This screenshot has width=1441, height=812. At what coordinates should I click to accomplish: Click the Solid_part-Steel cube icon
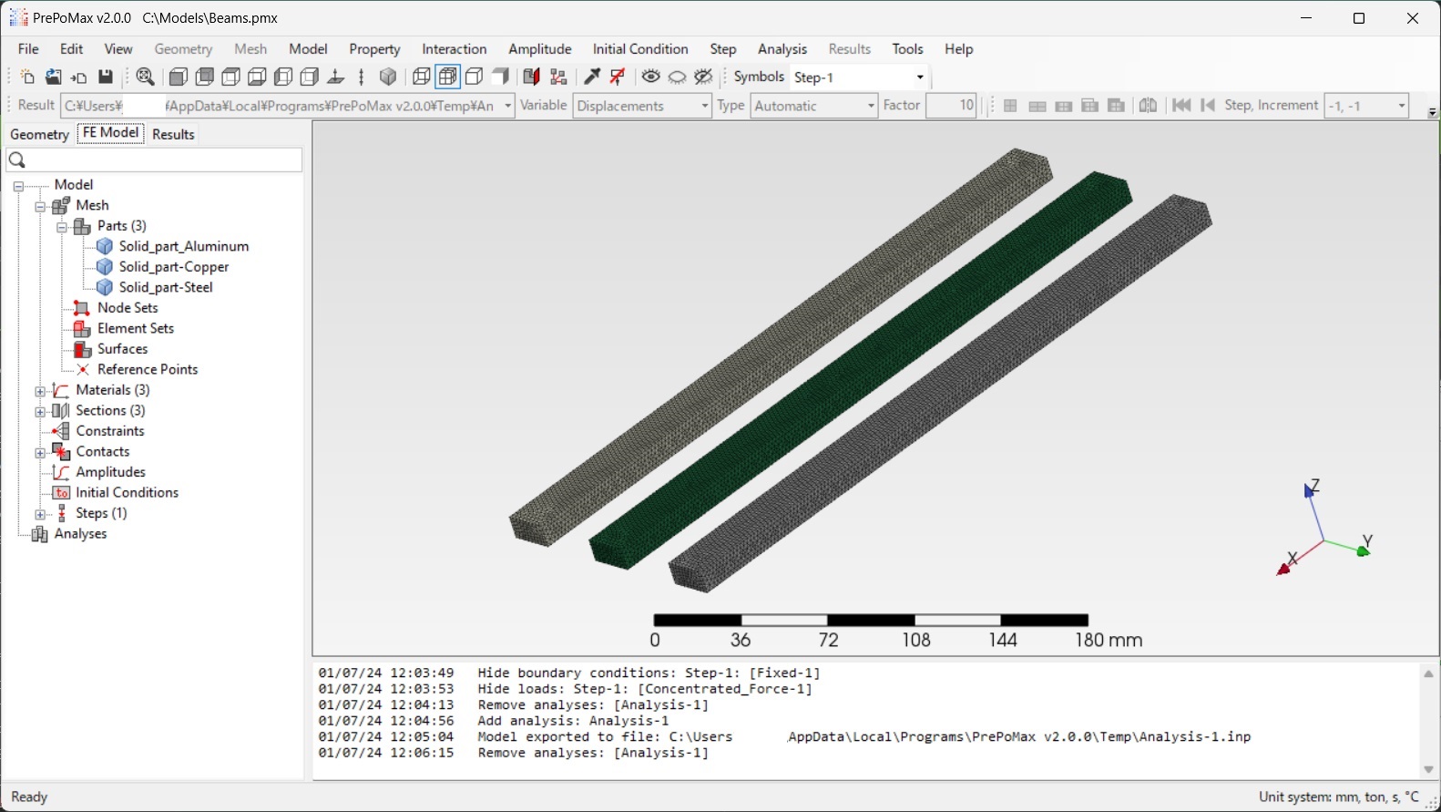[105, 288]
